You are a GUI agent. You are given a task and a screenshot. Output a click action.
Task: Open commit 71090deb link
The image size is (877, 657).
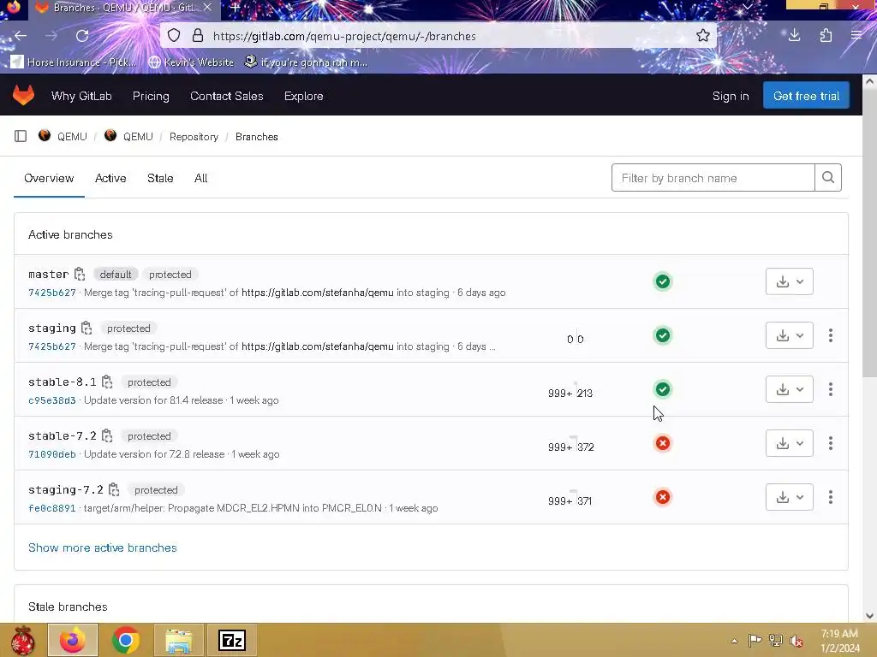tap(52, 454)
